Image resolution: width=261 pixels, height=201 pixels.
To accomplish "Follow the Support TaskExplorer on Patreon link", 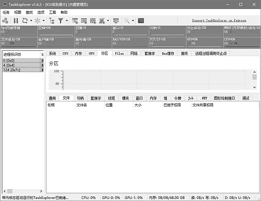I will [x=219, y=20].
